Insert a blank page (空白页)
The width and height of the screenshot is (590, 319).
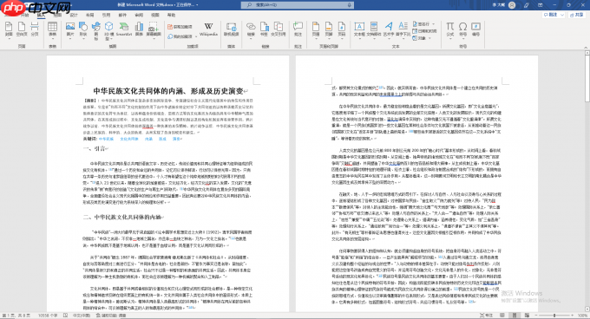coord(22,29)
